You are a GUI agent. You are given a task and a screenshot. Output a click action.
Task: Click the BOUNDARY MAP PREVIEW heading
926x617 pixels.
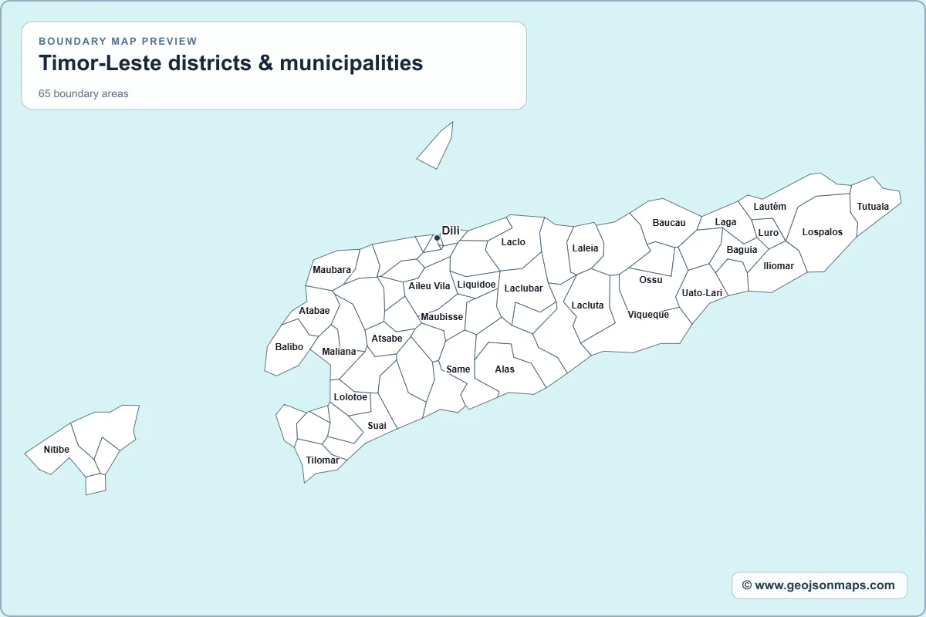coord(118,41)
